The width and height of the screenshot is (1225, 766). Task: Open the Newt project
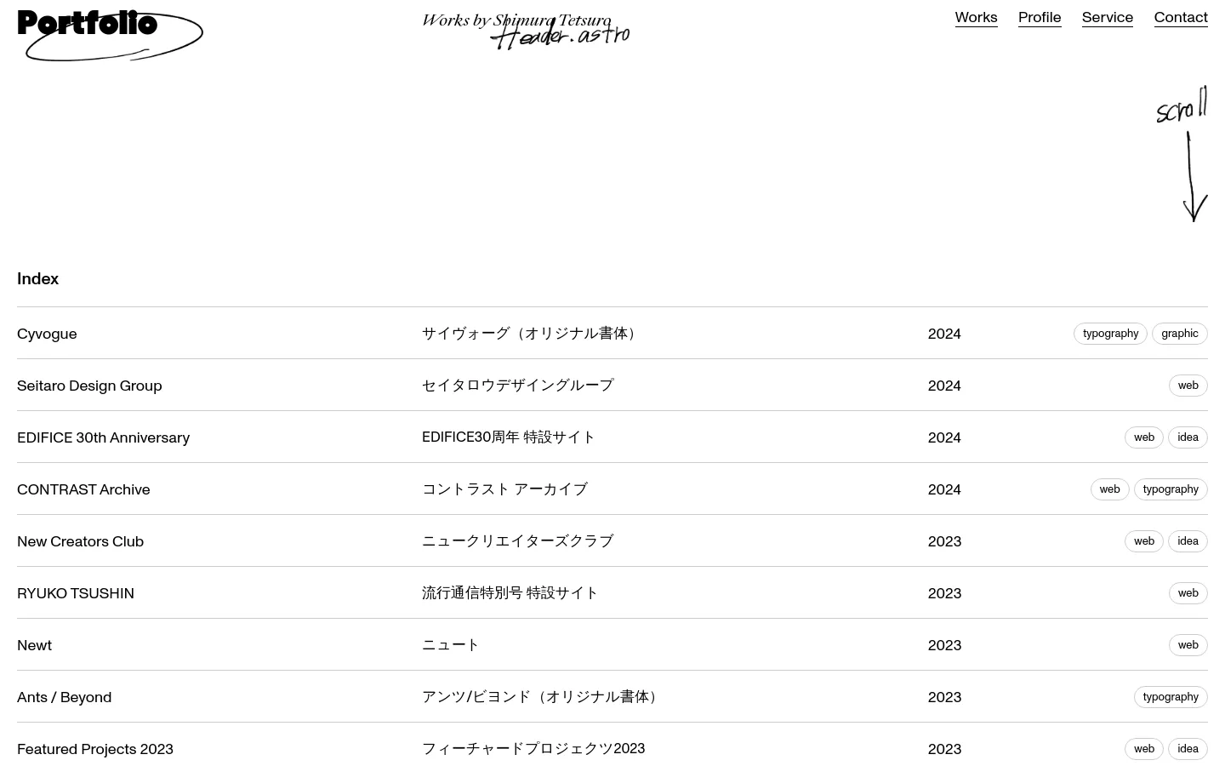[x=612, y=645]
